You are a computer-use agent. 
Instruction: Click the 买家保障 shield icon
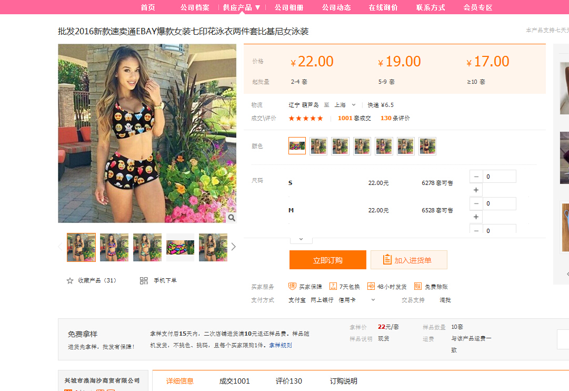coord(293,286)
